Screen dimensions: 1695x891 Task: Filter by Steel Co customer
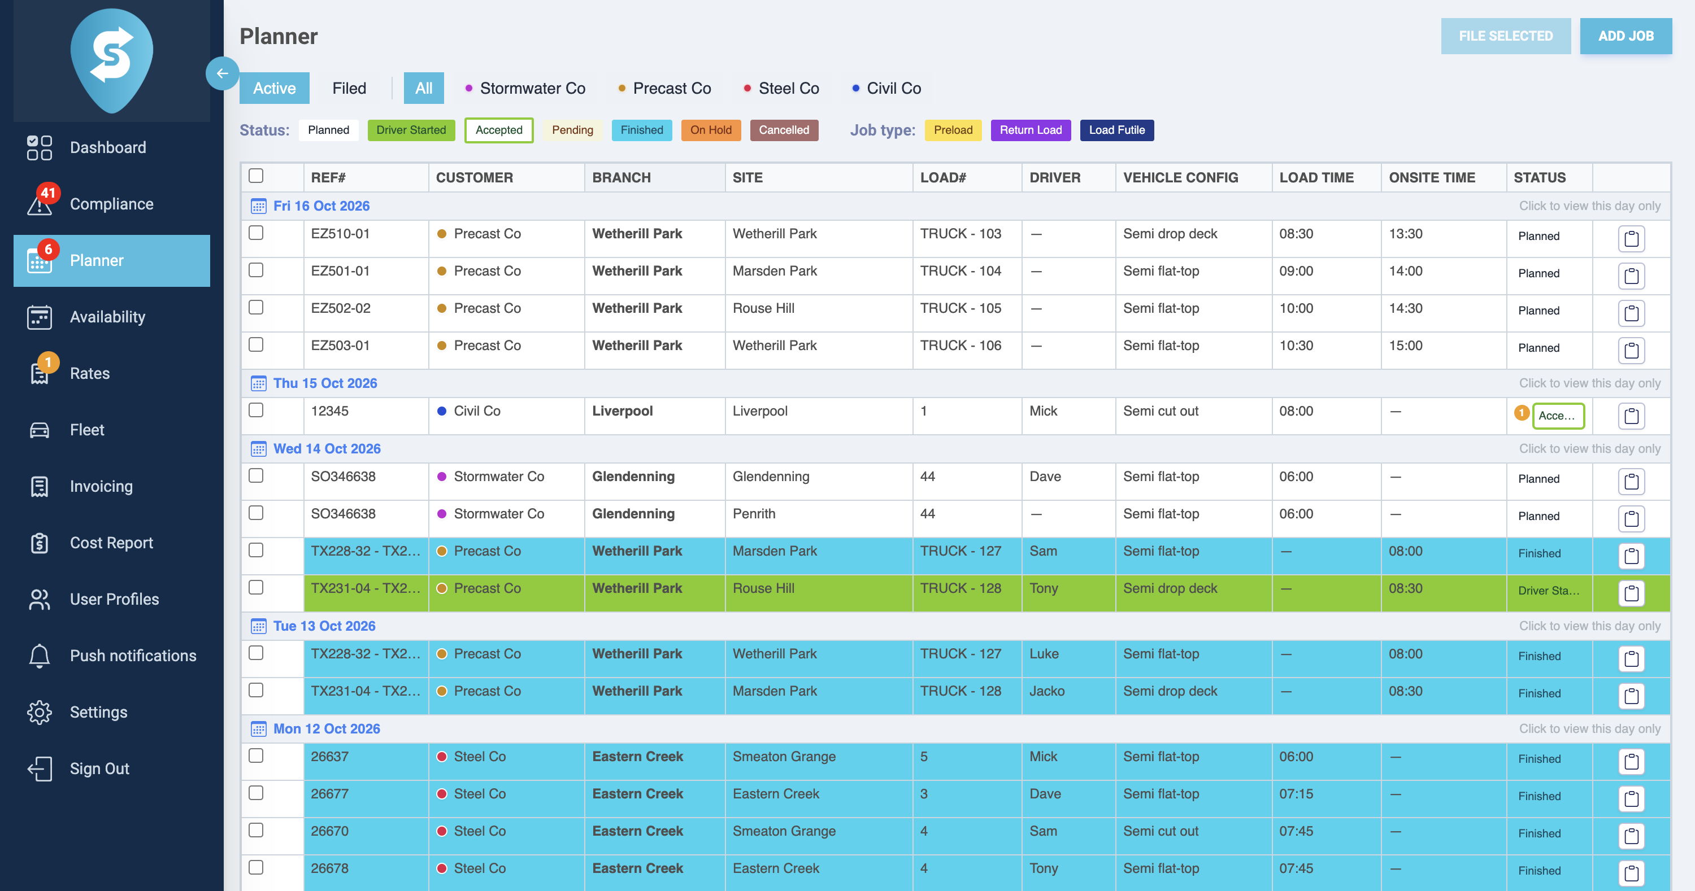pos(781,88)
